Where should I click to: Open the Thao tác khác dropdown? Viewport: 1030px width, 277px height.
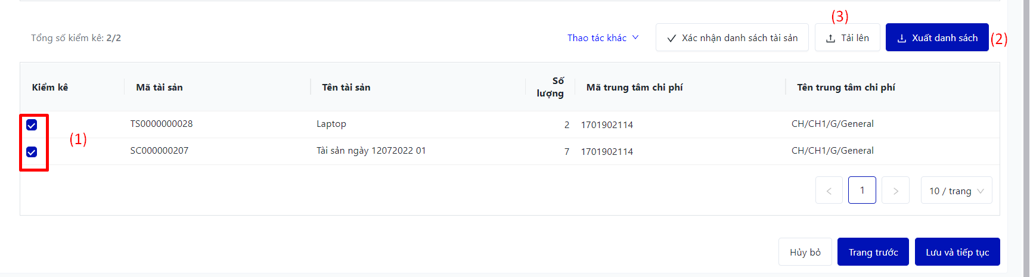[597, 38]
